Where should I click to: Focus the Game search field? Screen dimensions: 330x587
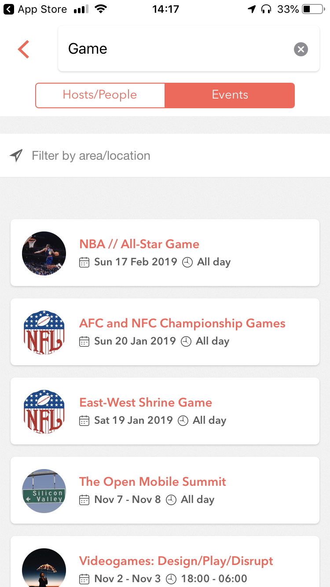pyautogui.click(x=176, y=49)
